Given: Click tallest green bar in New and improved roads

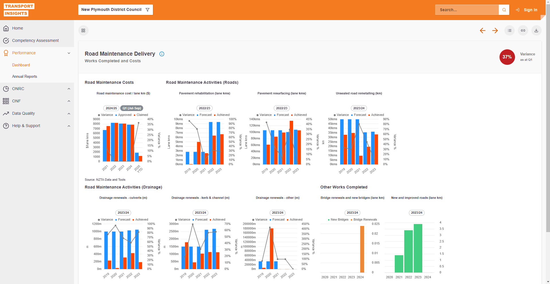Looking at the screenshot, I should click(418, 248).
